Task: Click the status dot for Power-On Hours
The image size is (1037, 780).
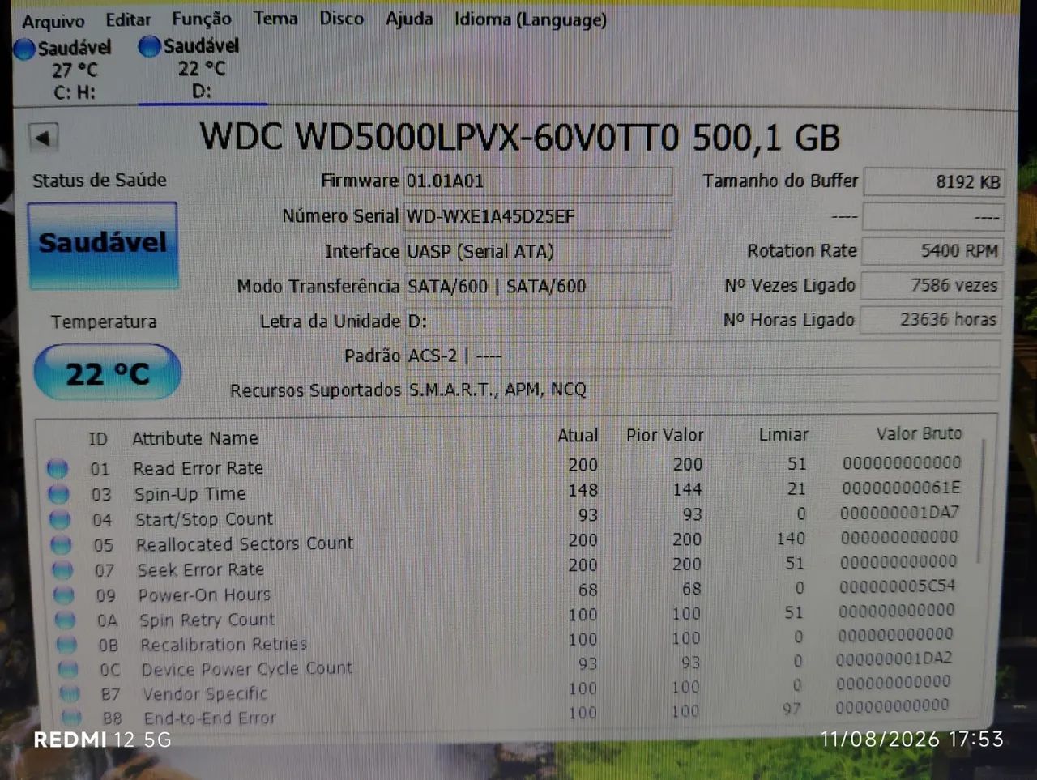Action: coord(64,595)
